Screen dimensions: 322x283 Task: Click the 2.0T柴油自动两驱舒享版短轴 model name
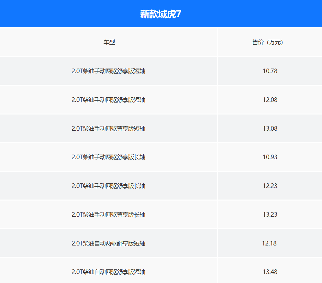(109, 243)
